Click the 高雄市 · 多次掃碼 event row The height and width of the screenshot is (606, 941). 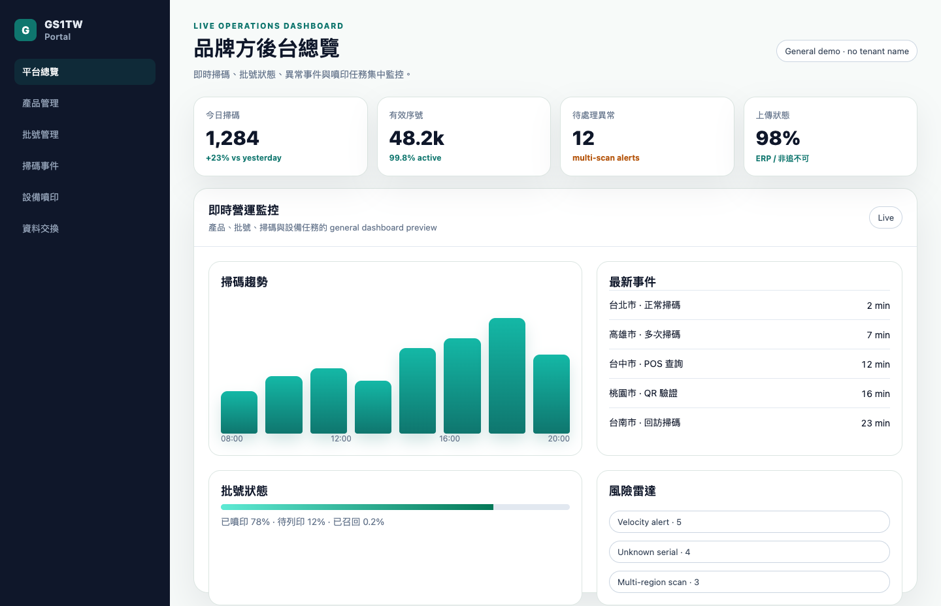coord(750,334)
